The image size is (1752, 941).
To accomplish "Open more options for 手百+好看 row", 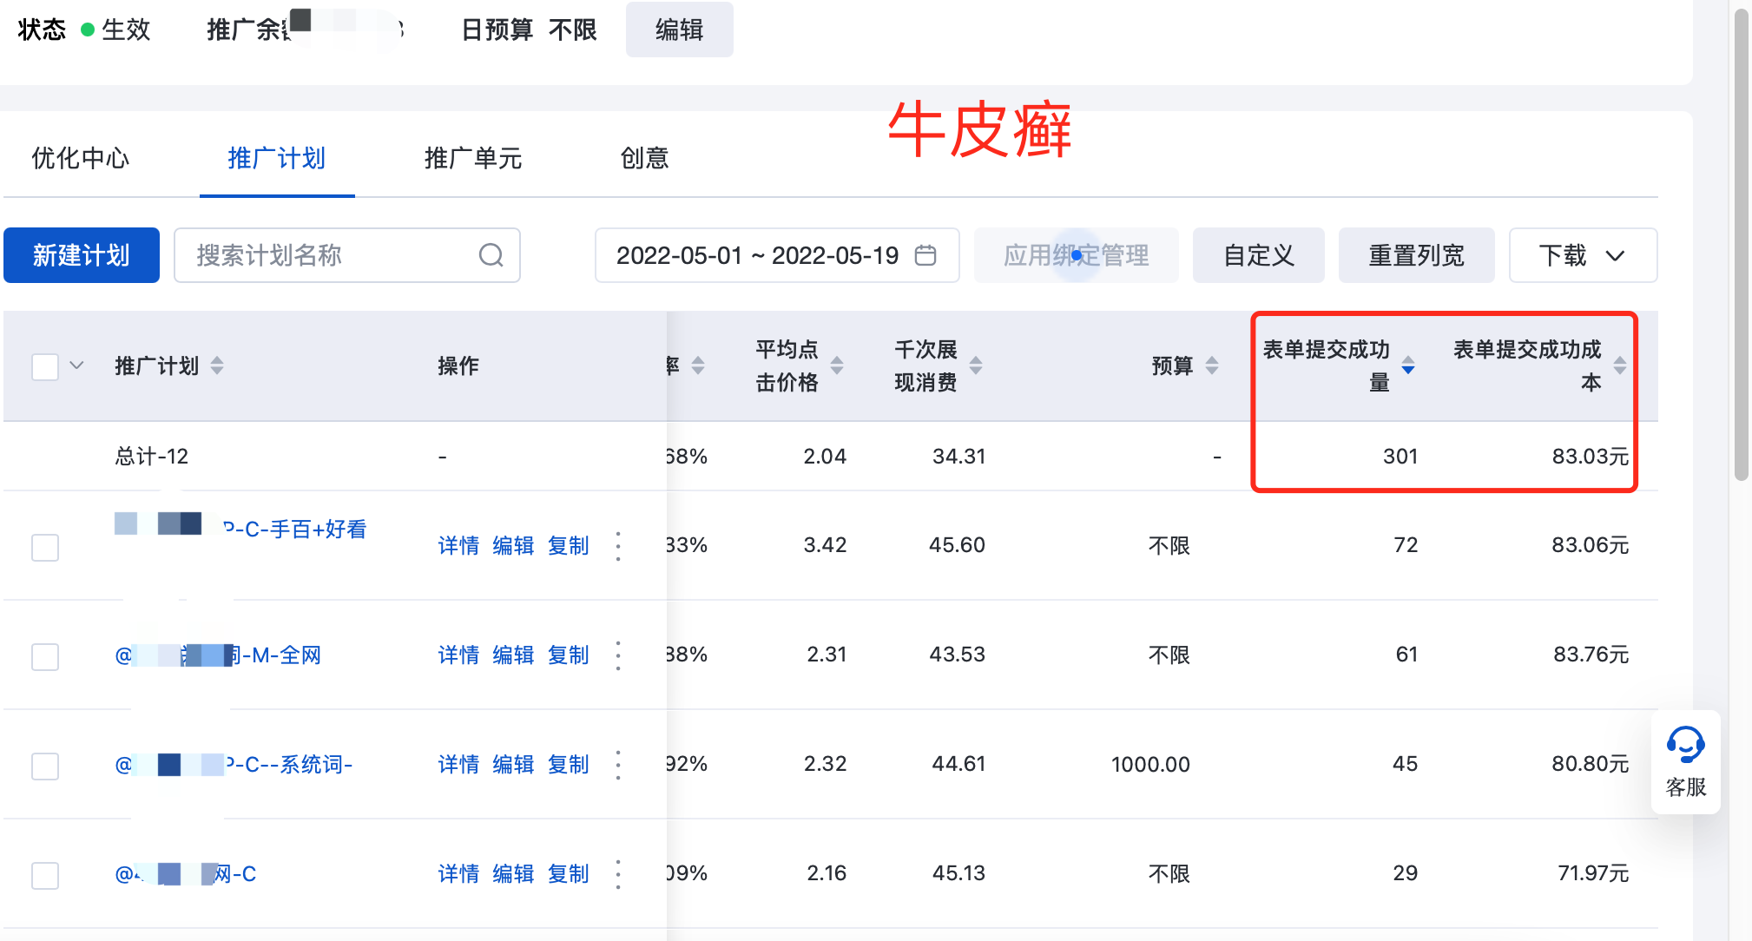I will coord(618,546).
